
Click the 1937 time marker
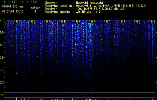pyautogui.click(x=107, y=21)
